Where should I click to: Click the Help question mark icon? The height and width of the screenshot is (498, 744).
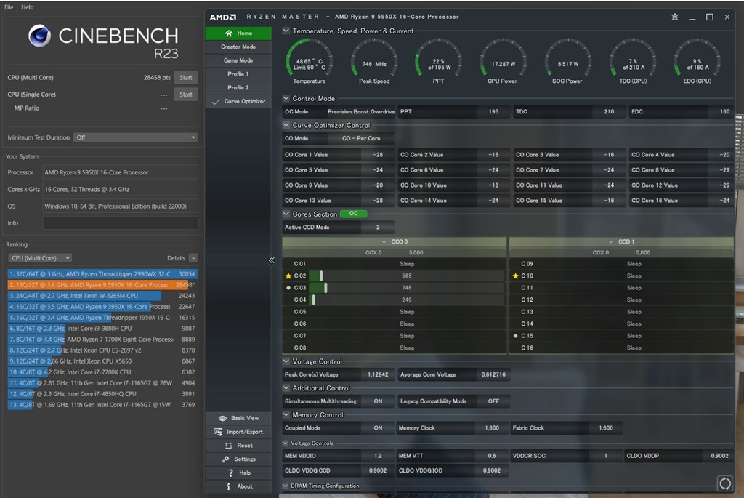(x=230, y=473)
